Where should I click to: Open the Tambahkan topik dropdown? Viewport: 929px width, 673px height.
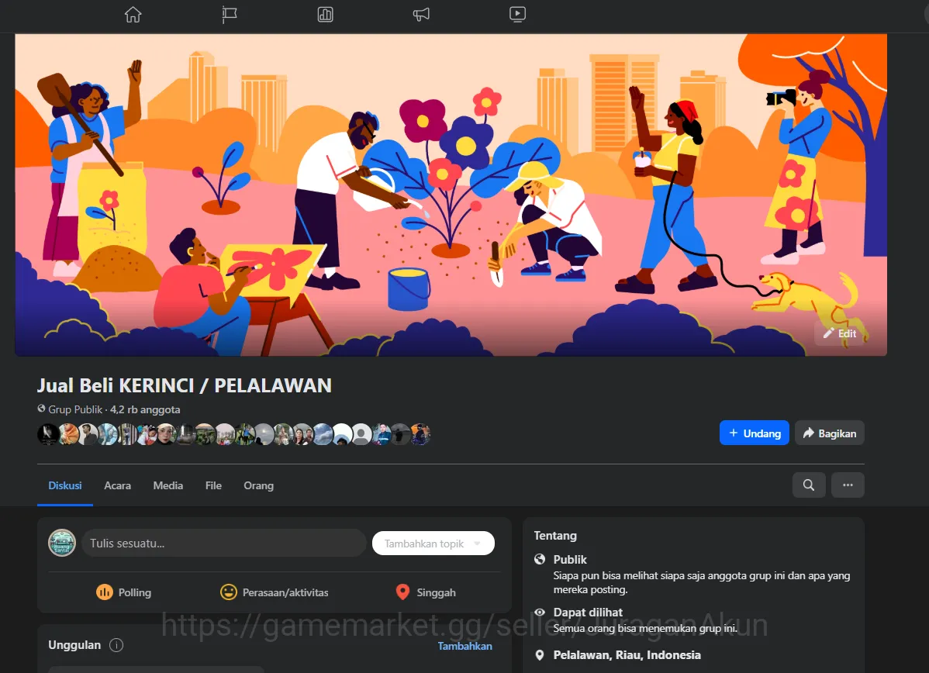tap(433, 544)
